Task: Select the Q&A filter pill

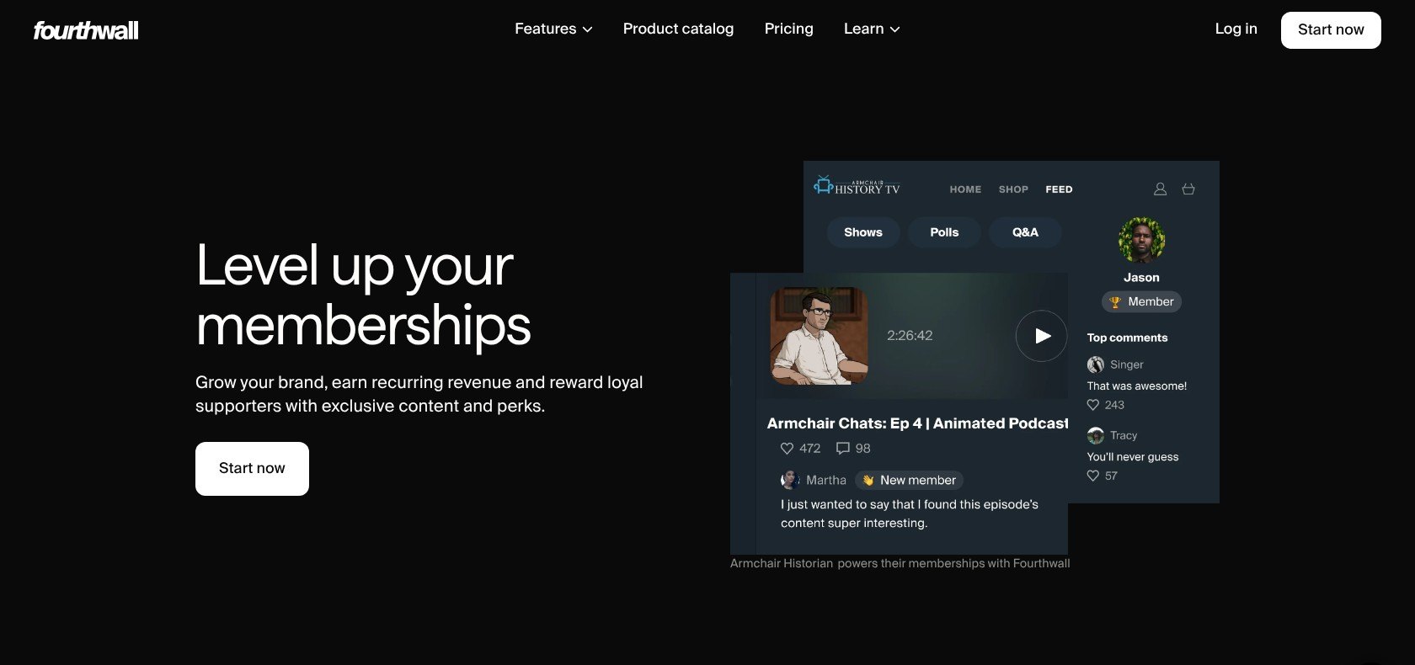Action: [x=1025, y=232]
